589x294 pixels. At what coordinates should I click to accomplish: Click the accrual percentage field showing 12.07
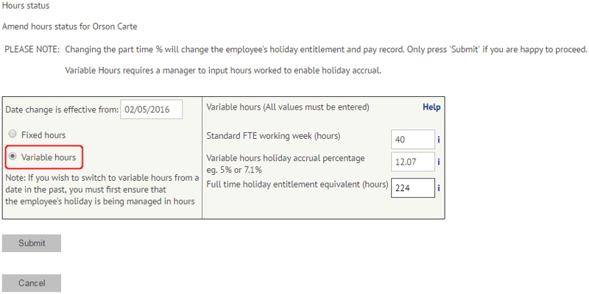click(x=413, y=162)
